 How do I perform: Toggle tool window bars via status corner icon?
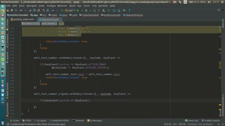[x=8, y=124]
